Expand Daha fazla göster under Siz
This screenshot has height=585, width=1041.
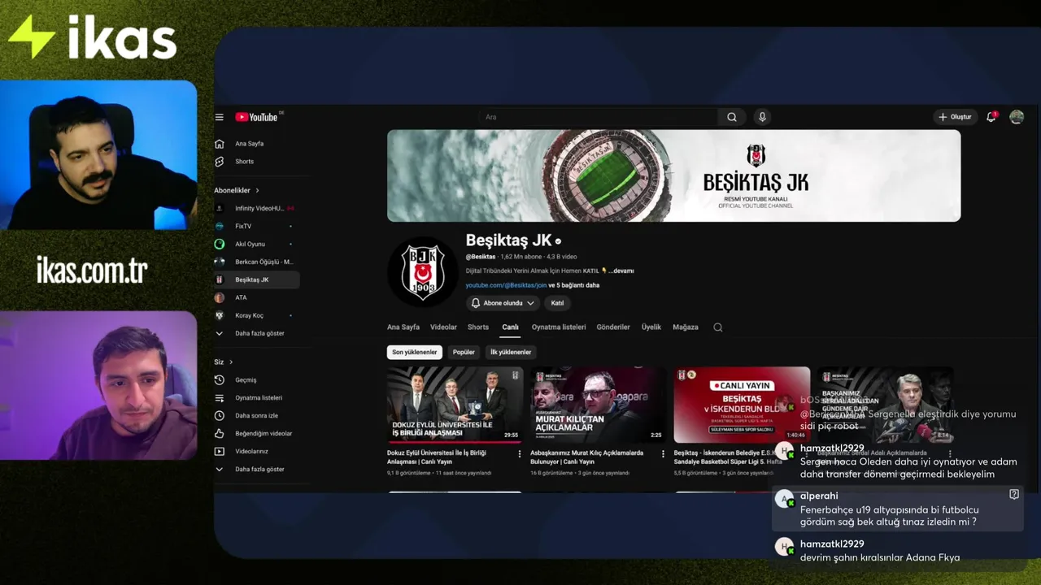pos(256,469)
